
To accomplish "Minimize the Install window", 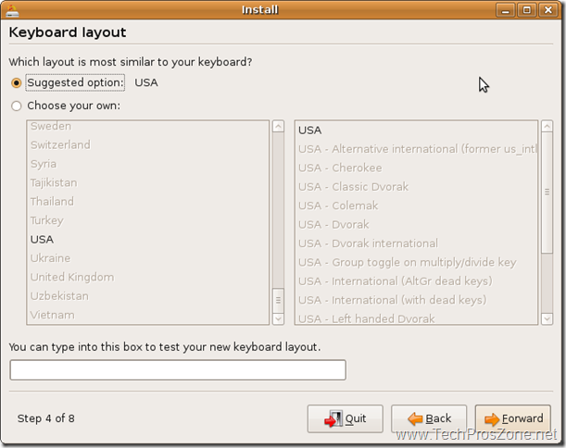I will pyautogui.click(x=506, y=10).
